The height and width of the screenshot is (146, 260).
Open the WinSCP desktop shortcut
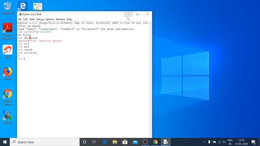tap(7, 117)
